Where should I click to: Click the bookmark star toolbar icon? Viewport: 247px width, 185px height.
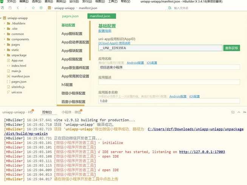pyautogui.click(x=33, y=8)
